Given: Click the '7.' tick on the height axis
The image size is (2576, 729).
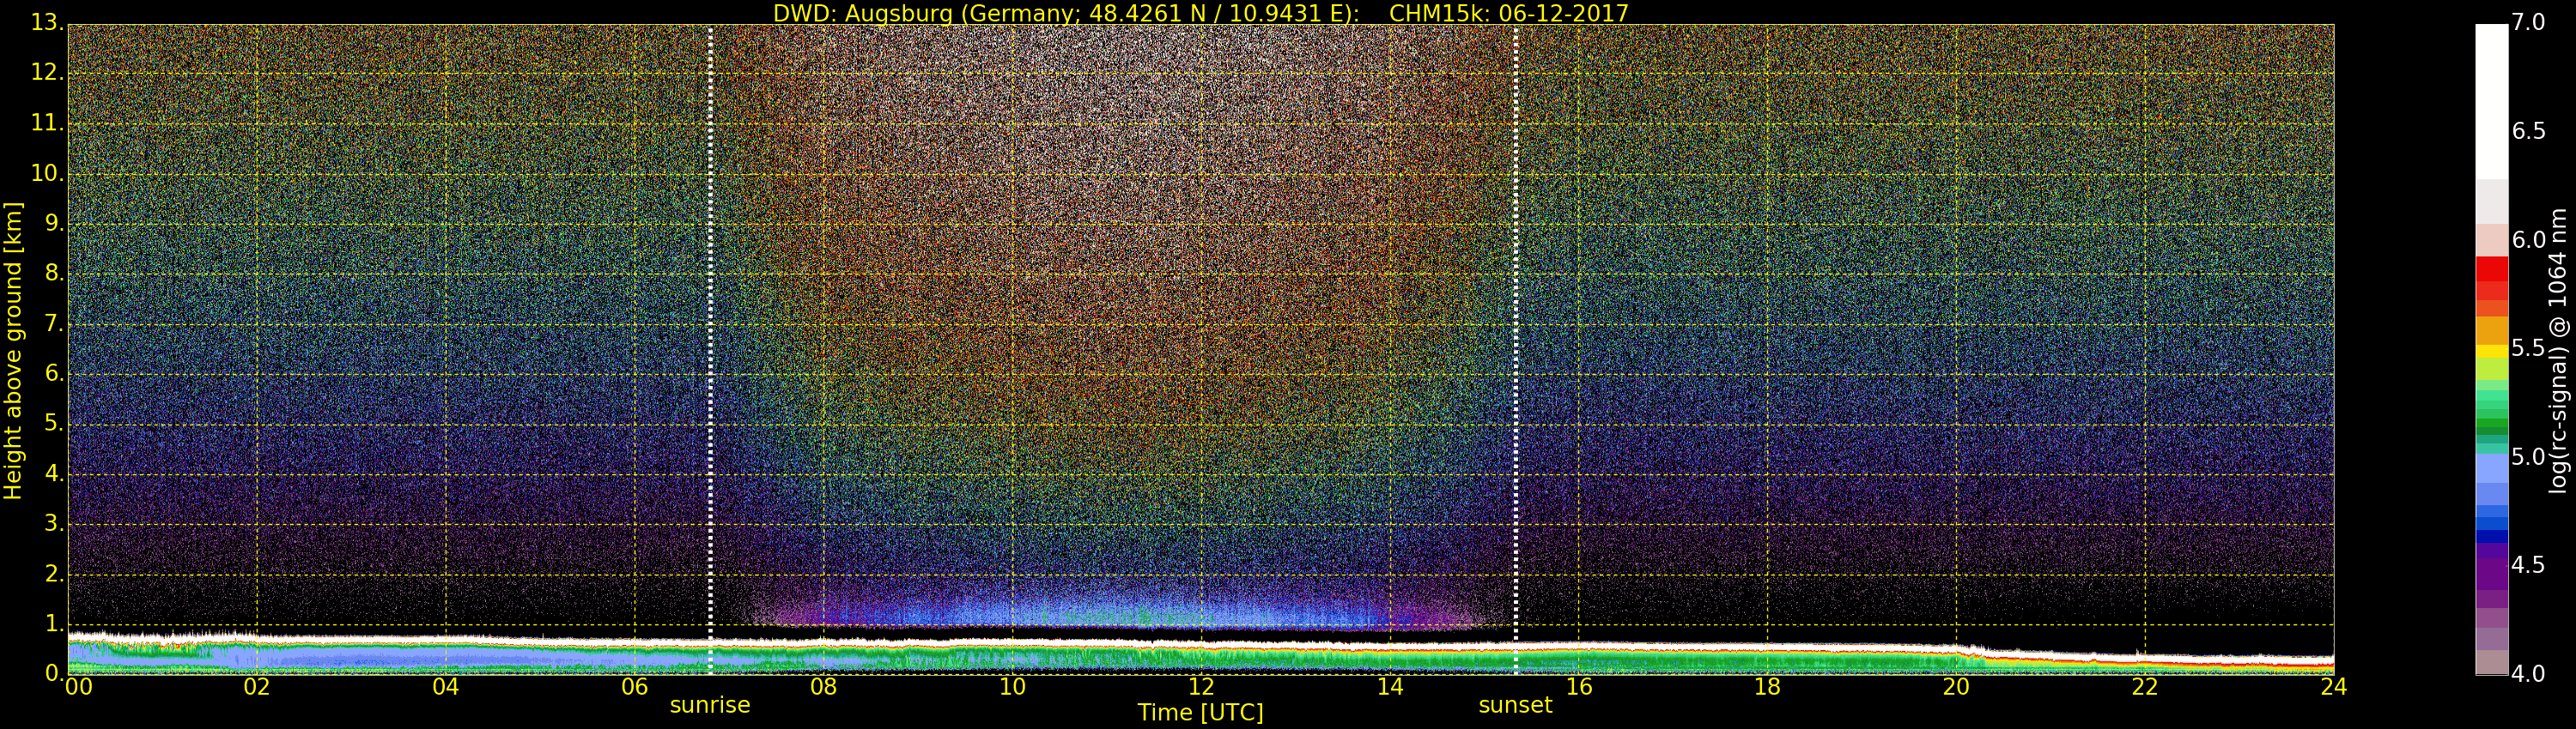Looking at the screenshot, I should pyautogui.click(x=53, y=323).
